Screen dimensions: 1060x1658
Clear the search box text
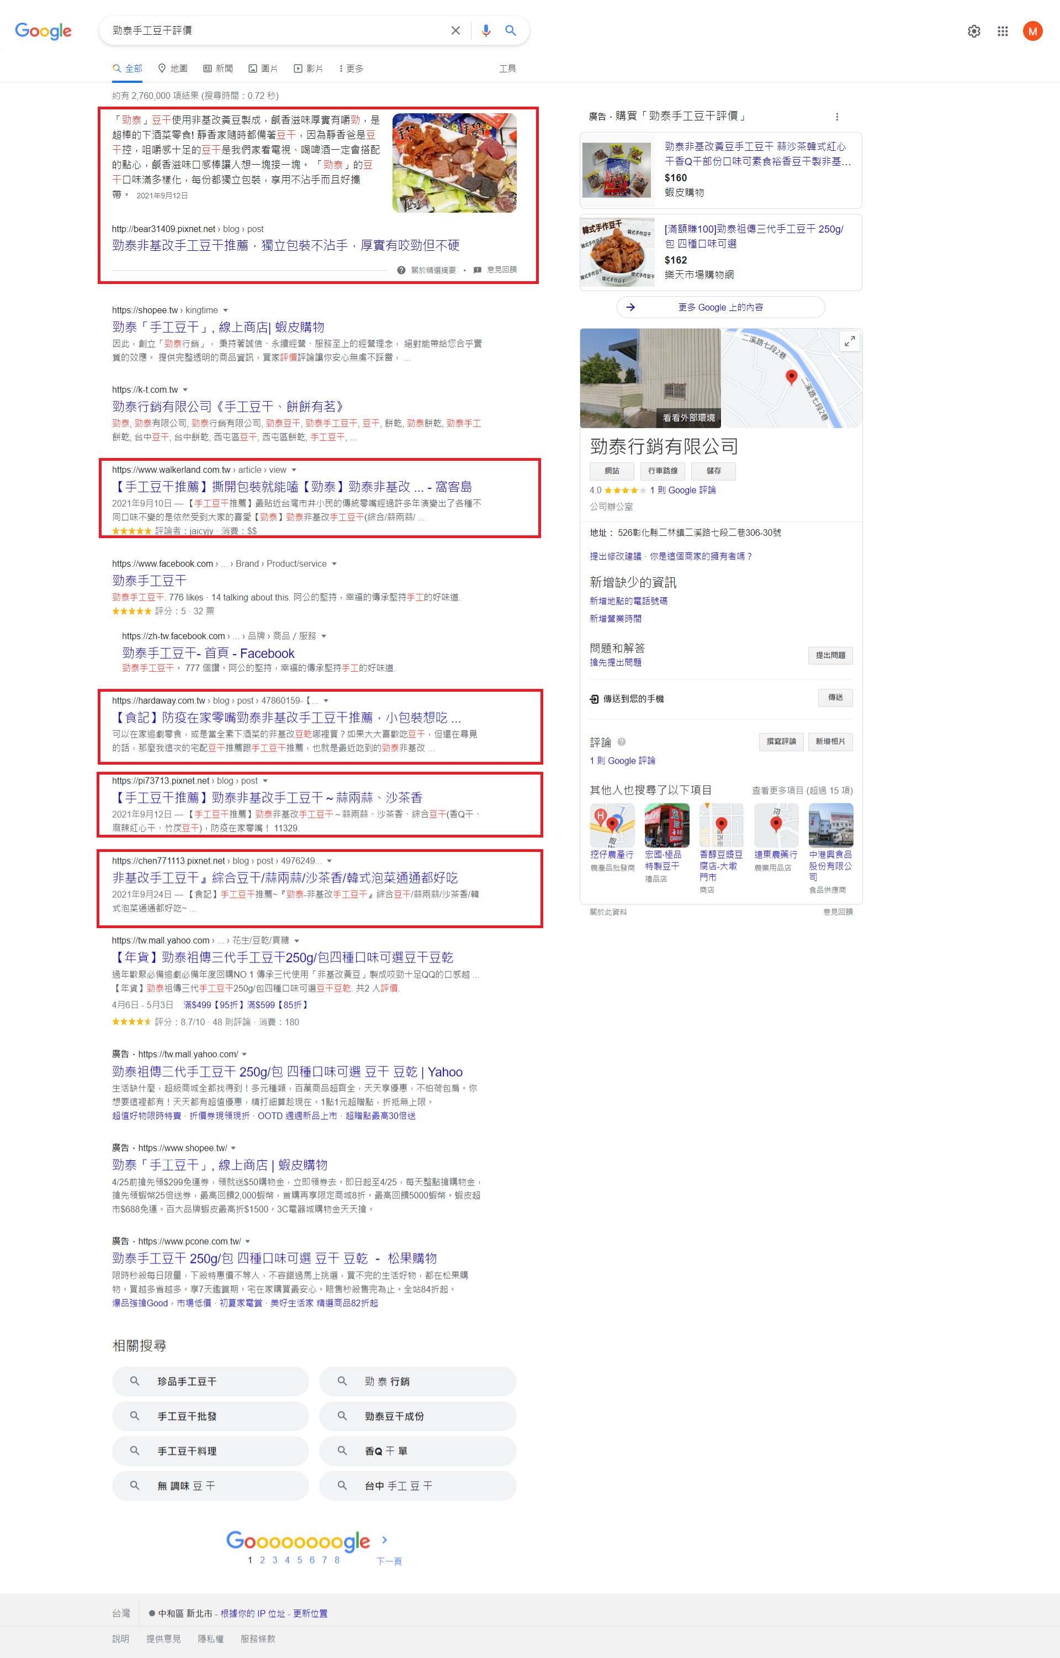click(x=455, y=30)
